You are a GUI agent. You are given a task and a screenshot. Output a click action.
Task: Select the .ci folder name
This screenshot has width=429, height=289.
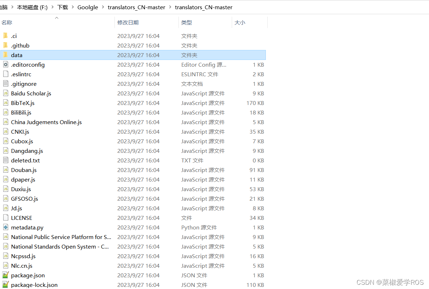coord(14,36)
